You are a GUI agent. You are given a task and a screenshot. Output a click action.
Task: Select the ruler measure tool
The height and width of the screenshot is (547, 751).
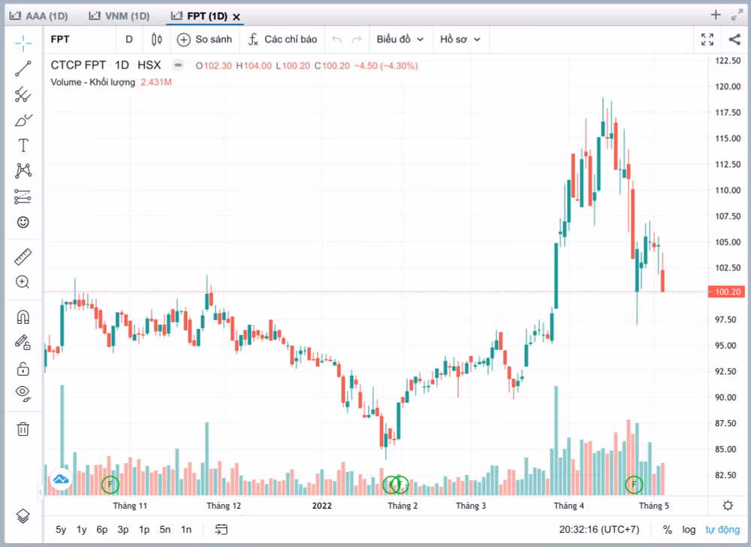pyautogui.click(x=23, y=257)
